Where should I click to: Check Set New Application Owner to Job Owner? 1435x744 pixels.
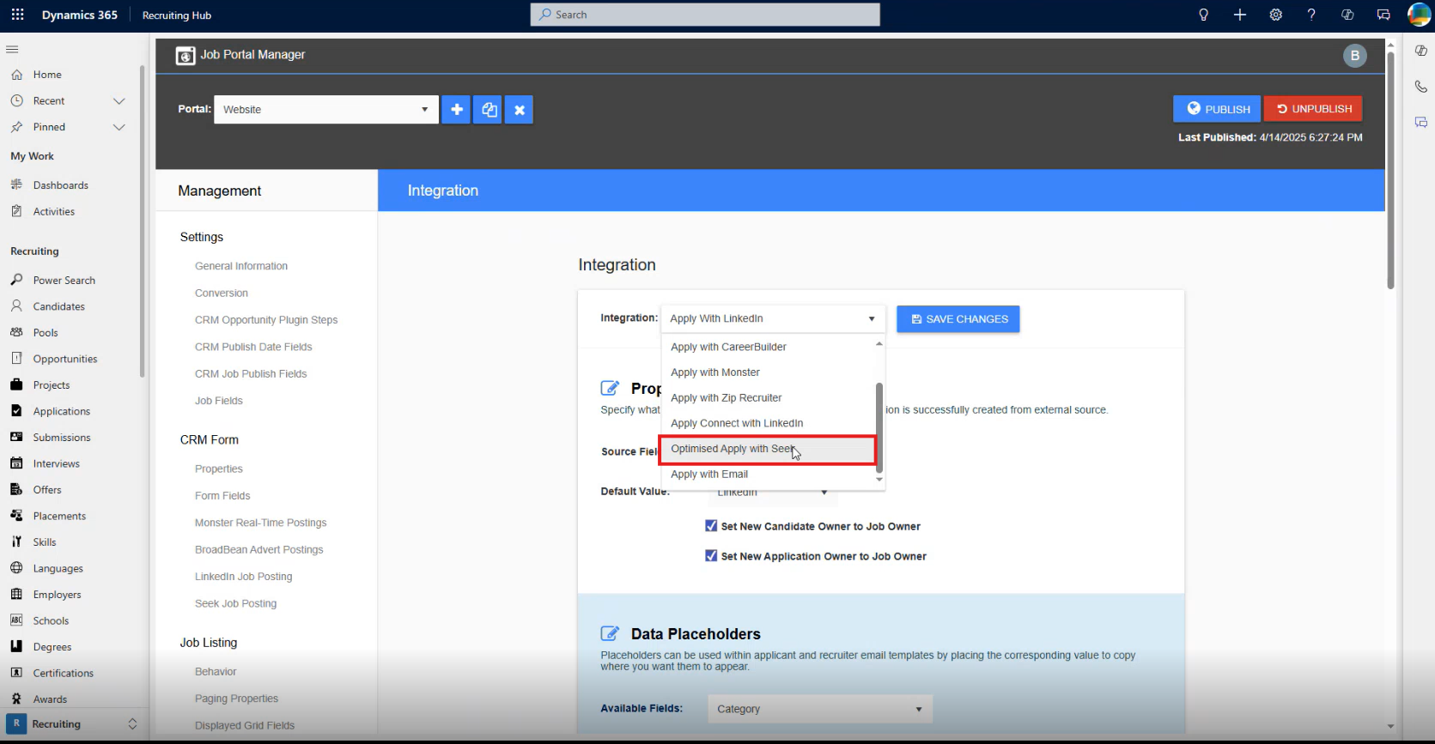711,556
